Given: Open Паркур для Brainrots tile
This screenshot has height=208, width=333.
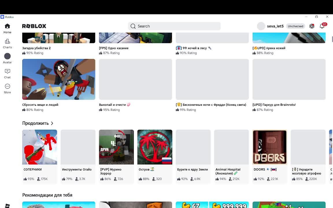Looking at the screenshot, I should coord(289,79).
